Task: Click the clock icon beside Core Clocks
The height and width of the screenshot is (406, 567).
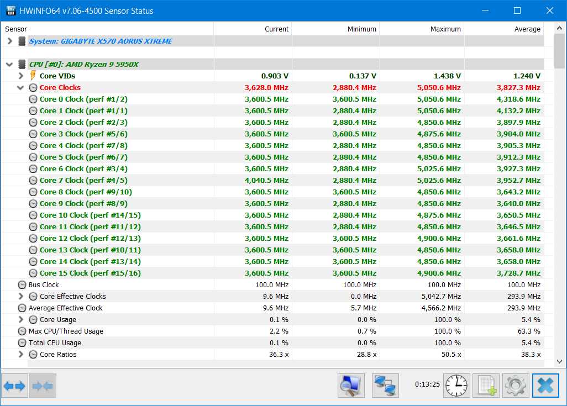Action: click(x=33, y=87)
